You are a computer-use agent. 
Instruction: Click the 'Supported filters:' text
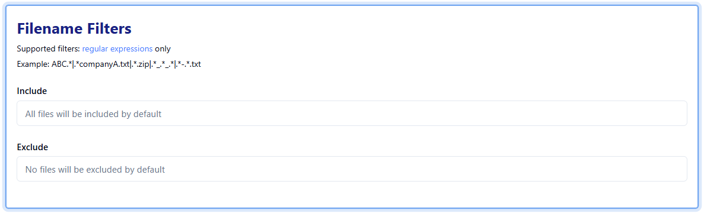(x=49, y=48)
